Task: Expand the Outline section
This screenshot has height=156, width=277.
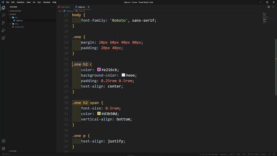Action: click(x=13, y=151)
